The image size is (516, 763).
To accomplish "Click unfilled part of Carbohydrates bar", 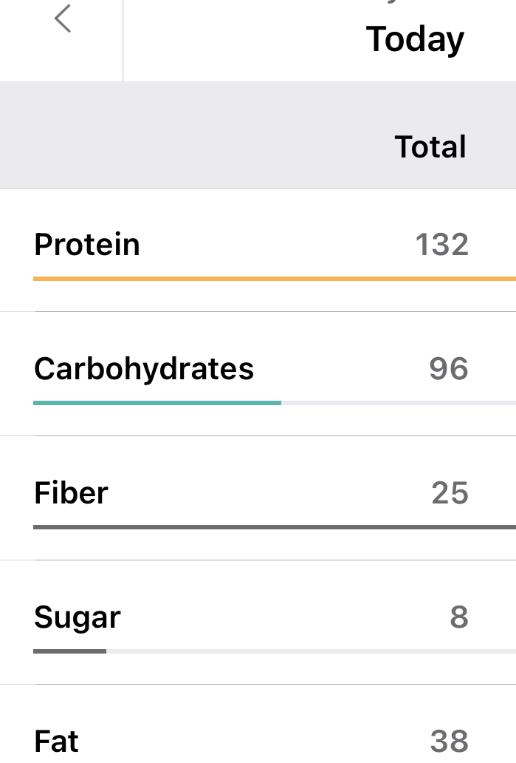I will [399, 403].
